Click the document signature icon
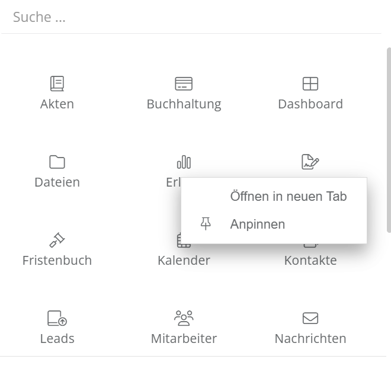This screenshot has width=391, height=372. (310, 162)
